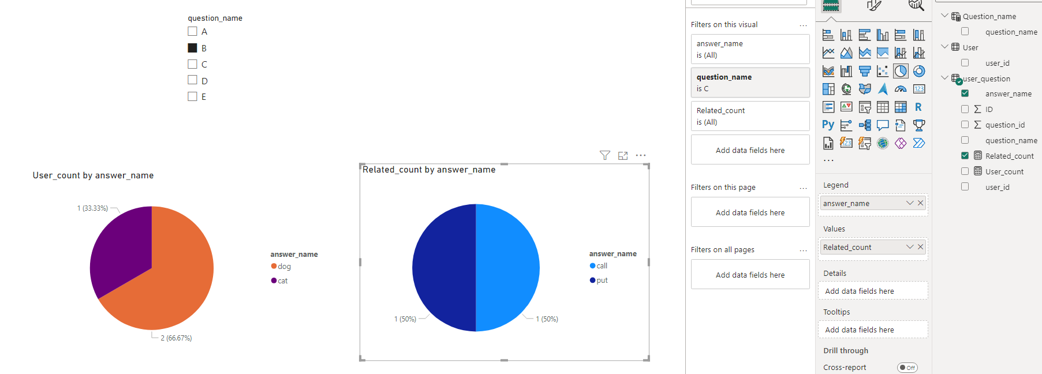Switch visual to funnel chart
This screenshot has width=1042, height=374.
pyautogui.click(x=865, y=71)
